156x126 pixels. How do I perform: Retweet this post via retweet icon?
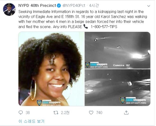pos(56,113)
